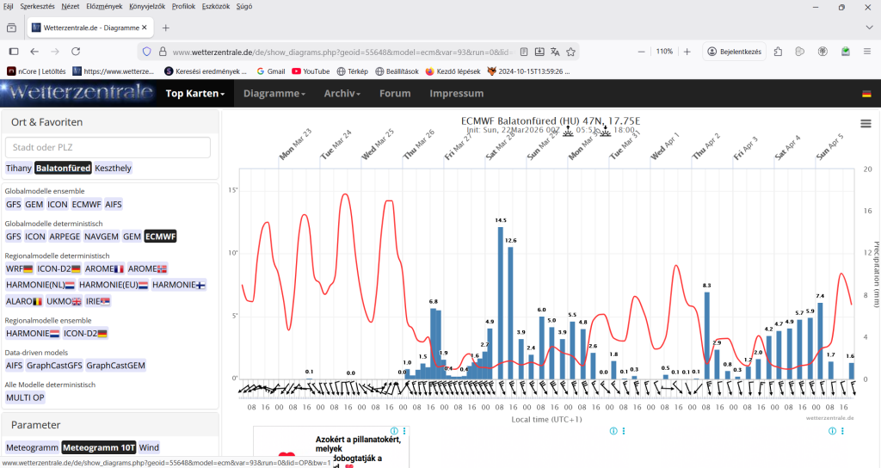Viewport: 881px width, 468px height.
Task: Click the translate page icon in address bar
Action: coord(555,52)
